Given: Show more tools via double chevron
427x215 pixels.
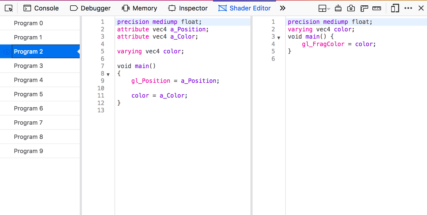Looking at the screenshot, I should tap(283, 8).
